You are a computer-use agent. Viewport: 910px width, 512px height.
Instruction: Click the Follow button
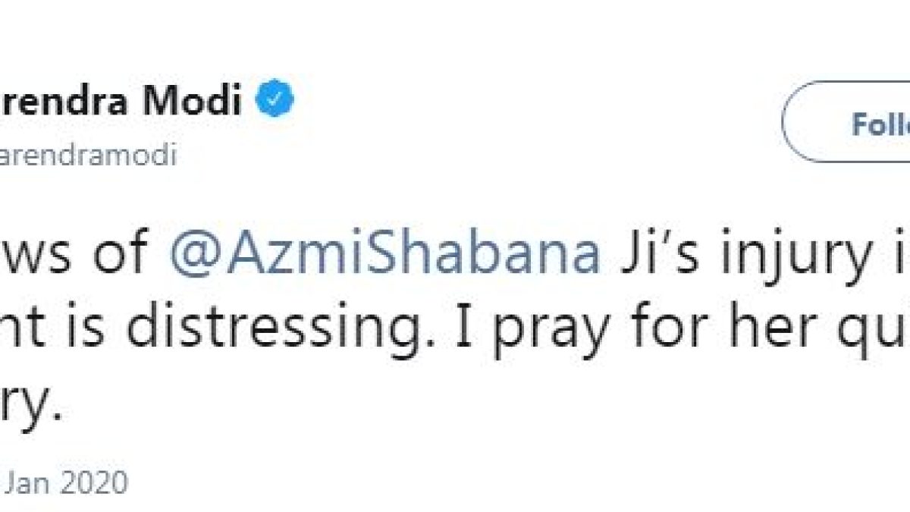pyautogui.click(x=846, y=121)
